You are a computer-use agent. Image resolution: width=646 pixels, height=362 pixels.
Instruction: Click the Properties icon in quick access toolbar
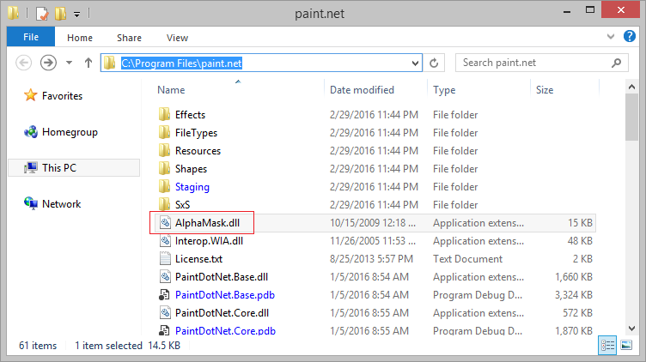pos(42,14)
